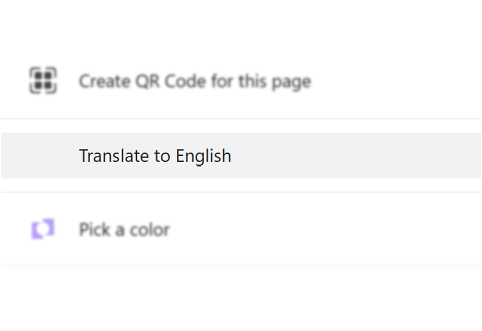This screenshot has width=482, height=331.
Task: Click the purple color picker icon
Action: (x=43, y=229)
